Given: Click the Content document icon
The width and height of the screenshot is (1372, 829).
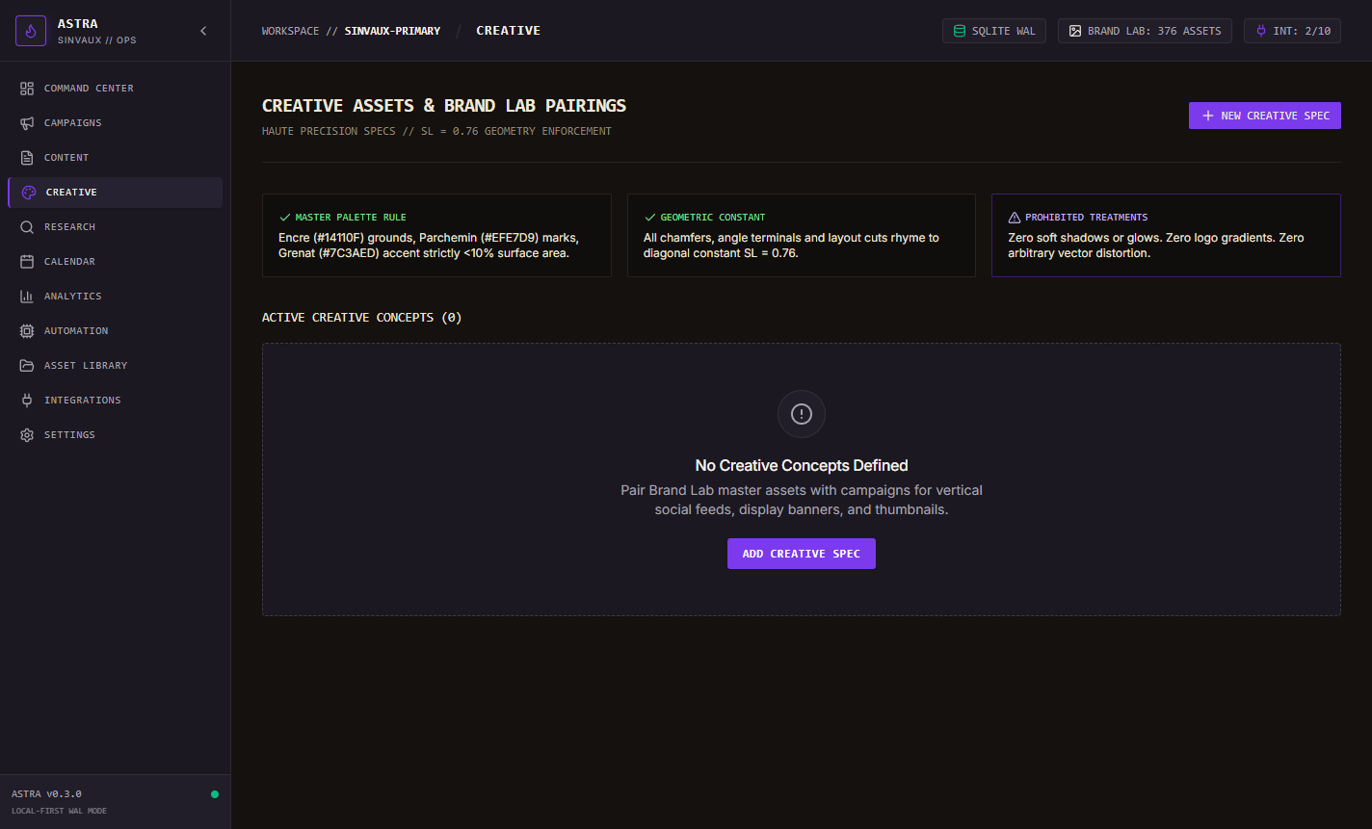Looking at the screenshot, I should click(27, 158).
